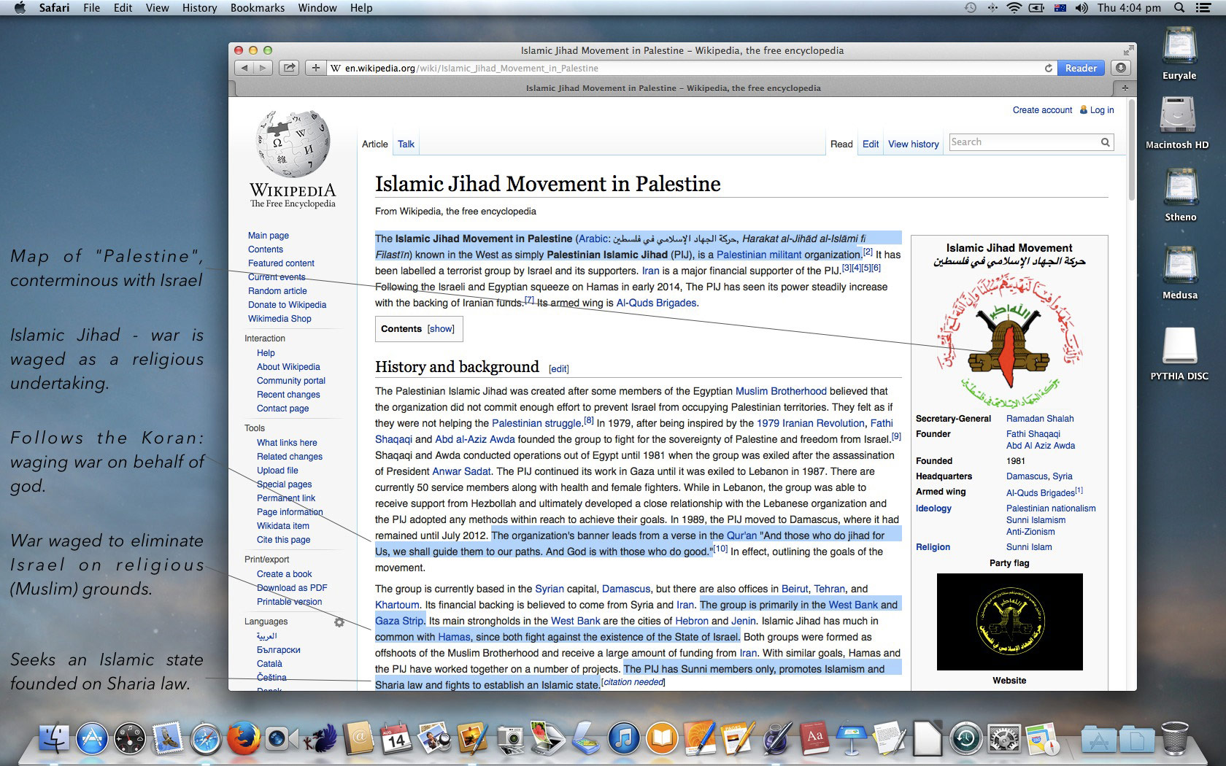Open iBooks from the Dock

coord(661,738)
